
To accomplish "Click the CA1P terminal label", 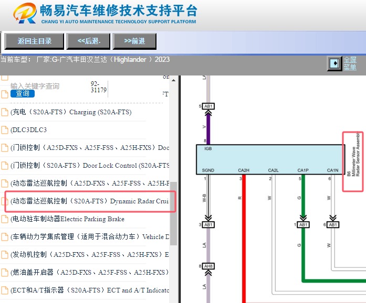I will click(x=303, y=170).
